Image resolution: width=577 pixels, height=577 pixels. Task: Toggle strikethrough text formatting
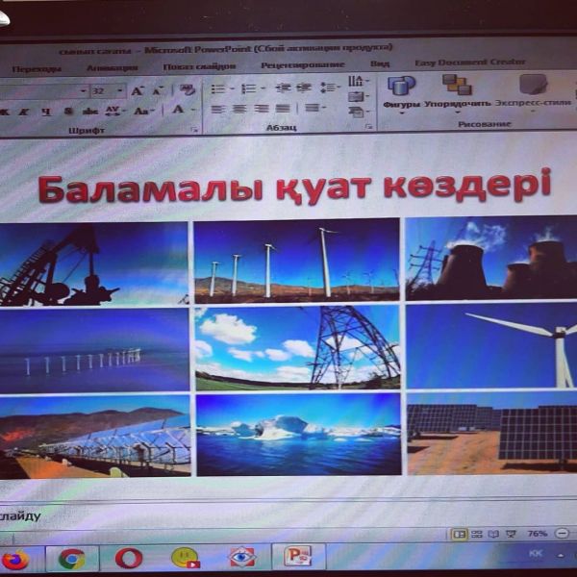tap(89, 112)
